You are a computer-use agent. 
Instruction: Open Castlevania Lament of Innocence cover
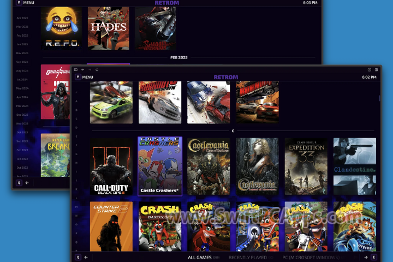click(x=257, y=166)
